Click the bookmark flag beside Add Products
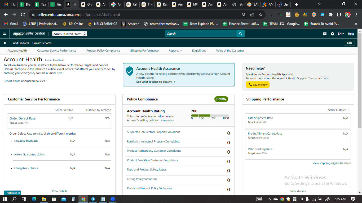The height and width of the screenshot is (203, 362). coord(5,43)
